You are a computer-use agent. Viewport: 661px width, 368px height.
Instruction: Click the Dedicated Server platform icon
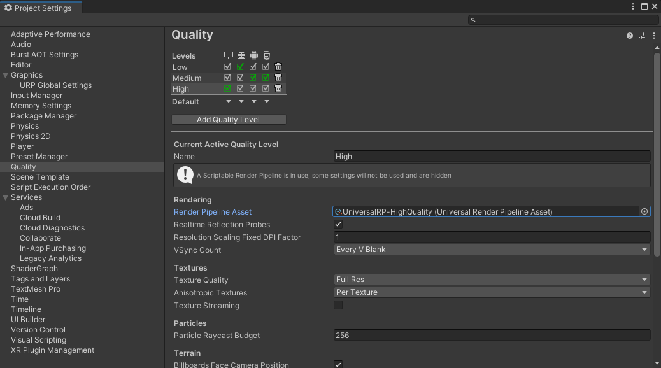[241, 55]
